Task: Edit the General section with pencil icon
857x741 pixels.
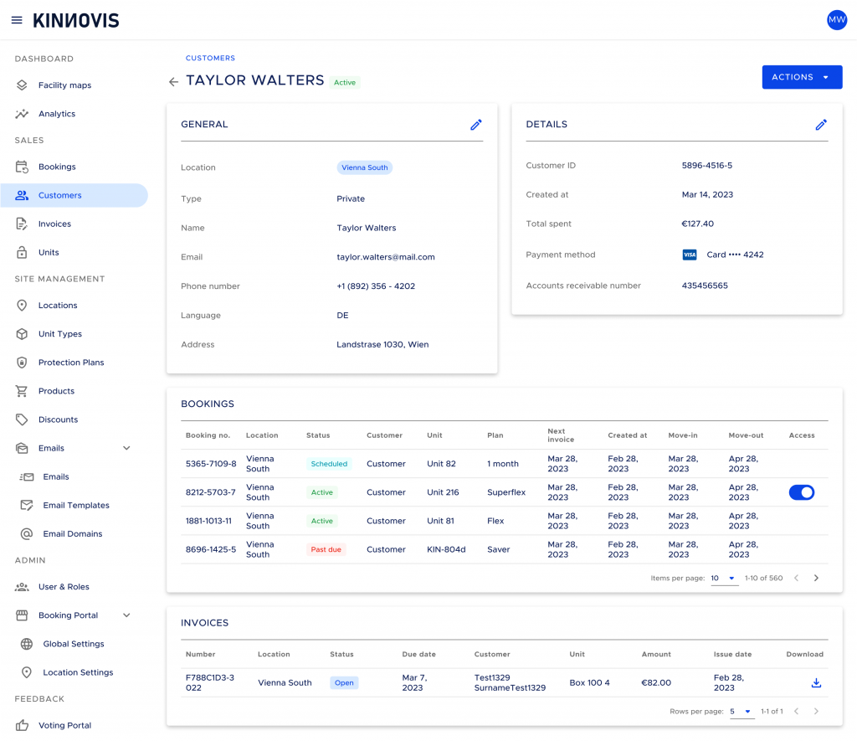Action: (x=476, y=125)
